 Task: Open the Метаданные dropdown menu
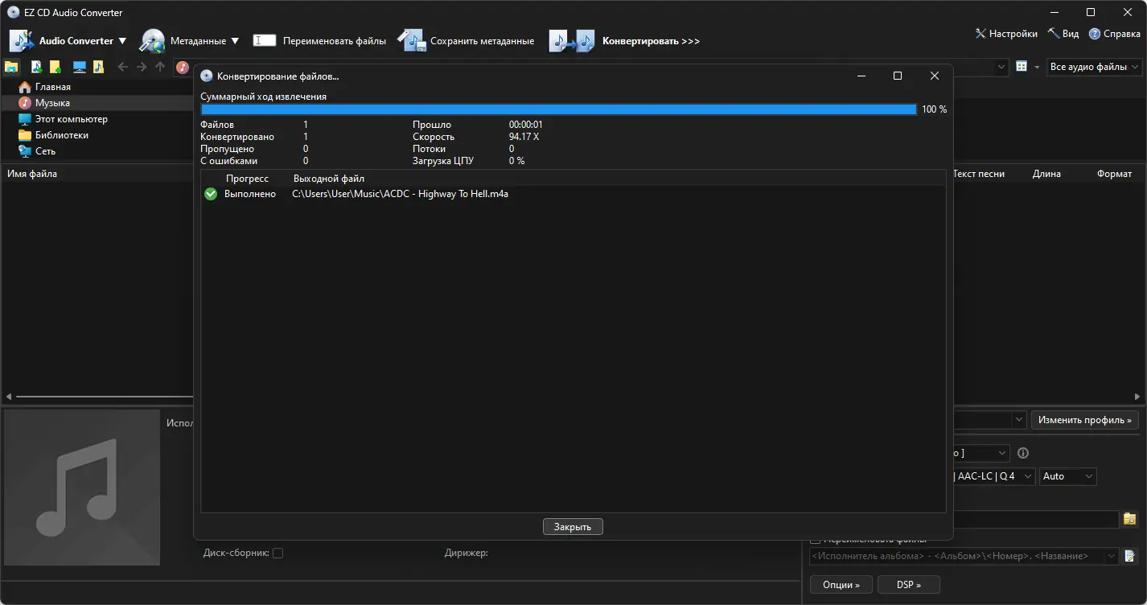click(x=190, y=40)
